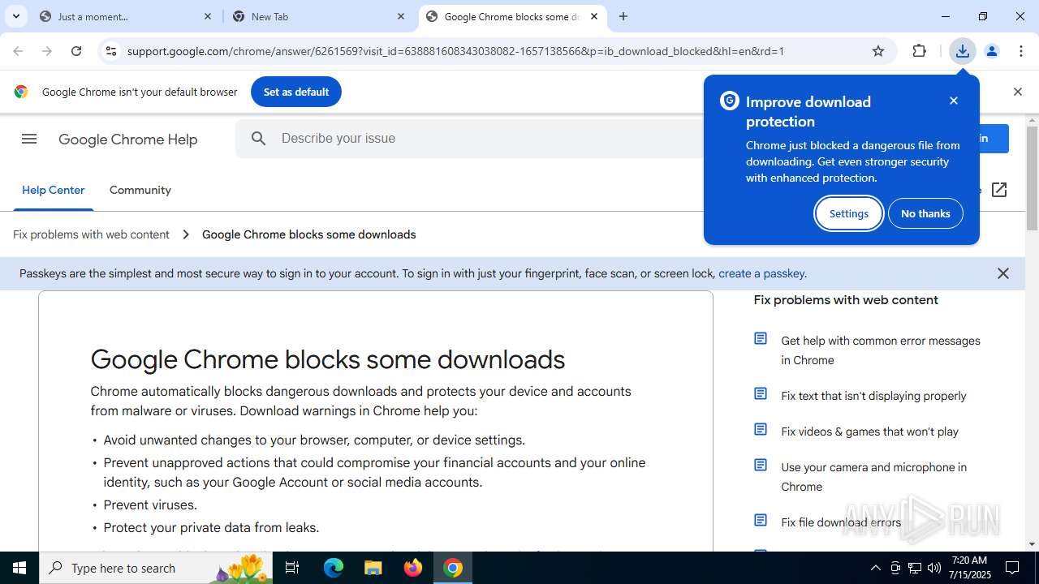Click 'No thanks' in download protection popup
Screen dimensions: 1039x584
click(x=925, y=213)
